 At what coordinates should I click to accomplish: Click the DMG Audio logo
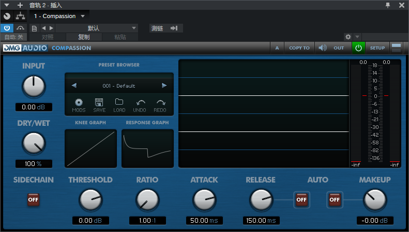pyautogui.click(x=25, y=48)
